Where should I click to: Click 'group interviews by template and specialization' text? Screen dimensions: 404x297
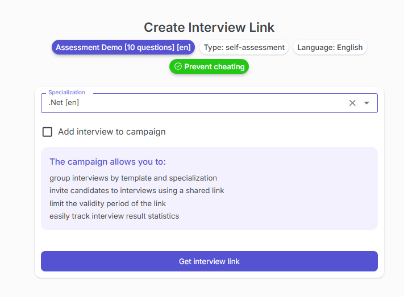click(133, 178)
